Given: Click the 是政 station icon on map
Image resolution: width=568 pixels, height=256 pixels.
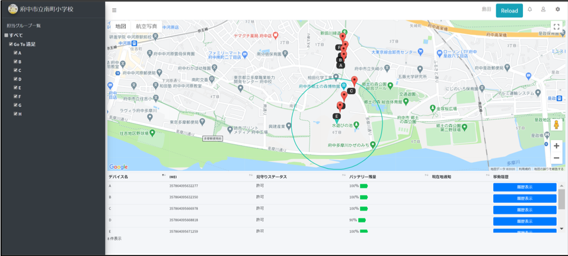Looking at the screenshot, I should (559, 98).
